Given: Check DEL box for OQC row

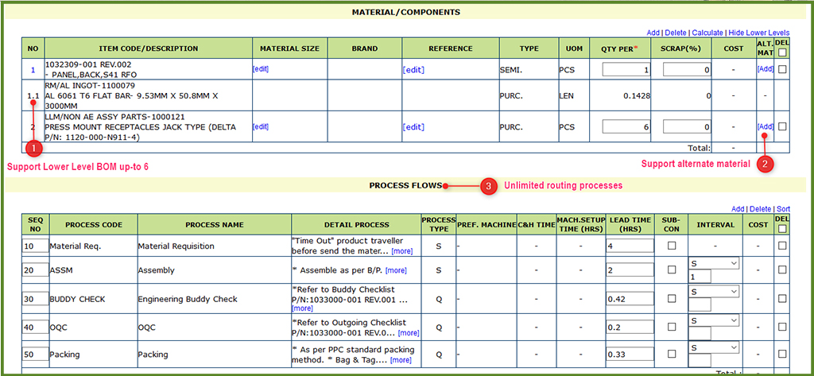Looking at the screenshot, I should click(782, 328).
